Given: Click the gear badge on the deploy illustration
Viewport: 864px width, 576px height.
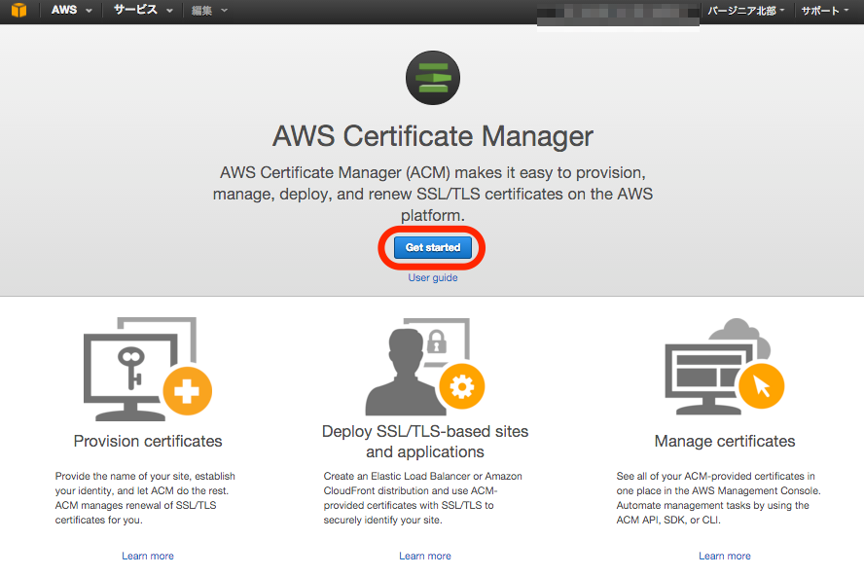Looking at the screenshot, I should coord(461,386).
